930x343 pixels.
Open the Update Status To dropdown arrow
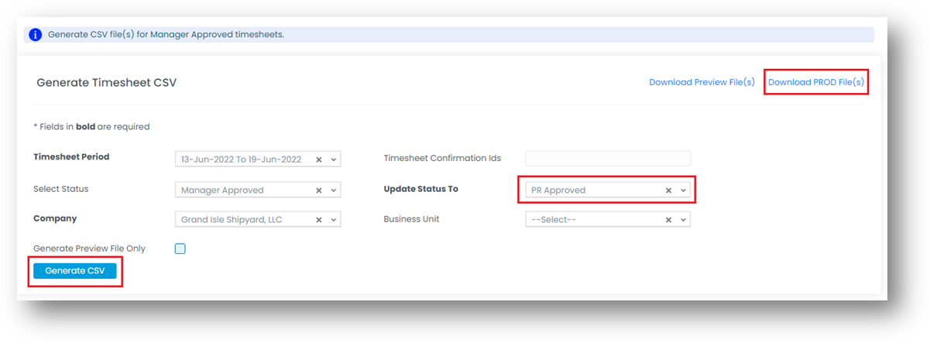tap(683, 190)
